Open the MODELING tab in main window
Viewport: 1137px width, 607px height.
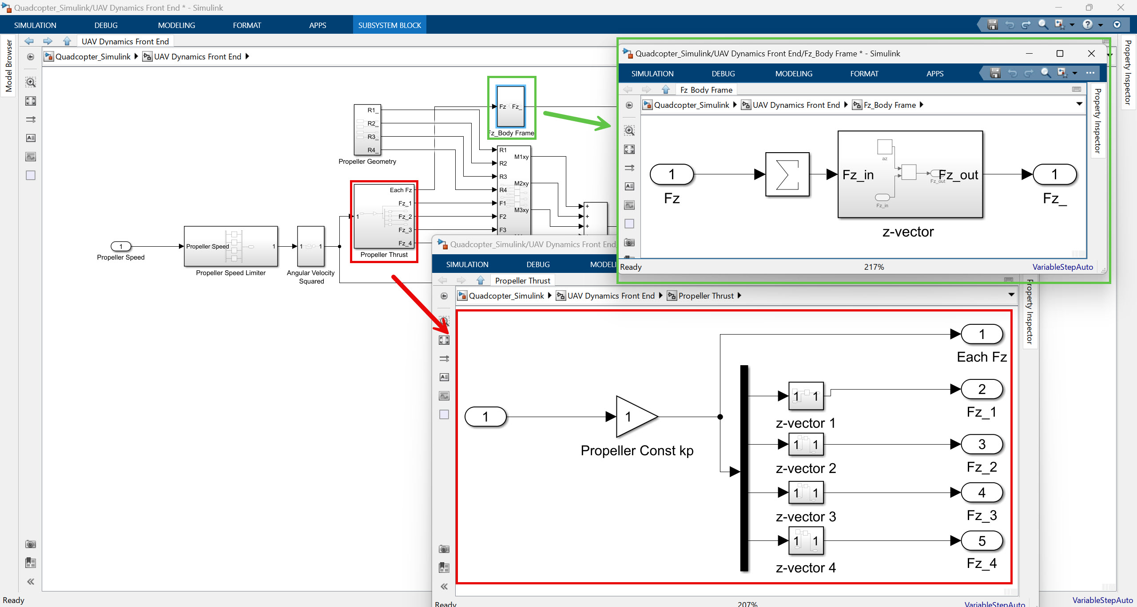click(176, 25)
